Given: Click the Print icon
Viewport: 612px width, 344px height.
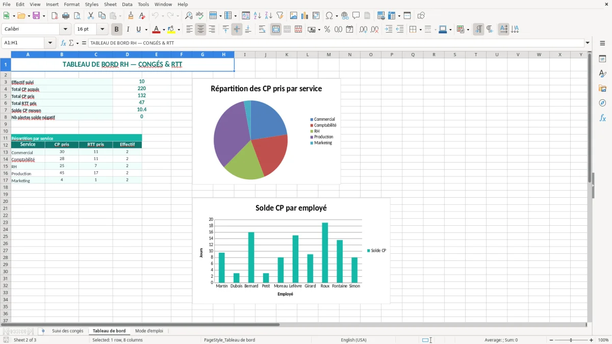Looking at the screenshot, I should [66, 16].
